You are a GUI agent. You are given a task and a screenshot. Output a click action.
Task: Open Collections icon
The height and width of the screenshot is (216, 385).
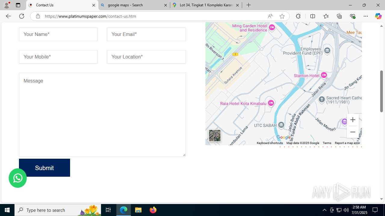tap(339, 16)
